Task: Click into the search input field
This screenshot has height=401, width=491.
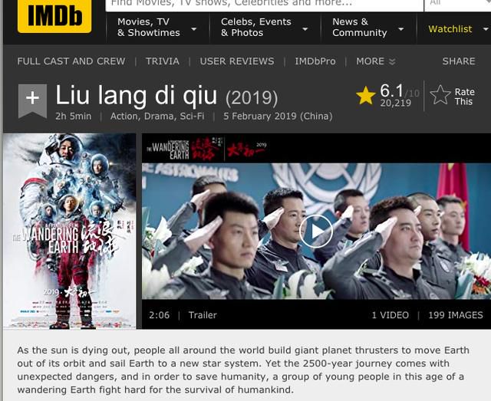Action: tap(265, 5)
